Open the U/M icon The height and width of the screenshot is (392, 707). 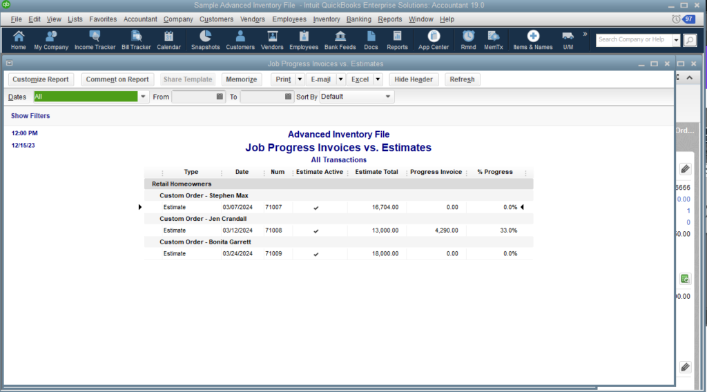(568, 39)
